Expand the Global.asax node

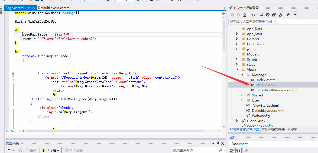point(237,121)
